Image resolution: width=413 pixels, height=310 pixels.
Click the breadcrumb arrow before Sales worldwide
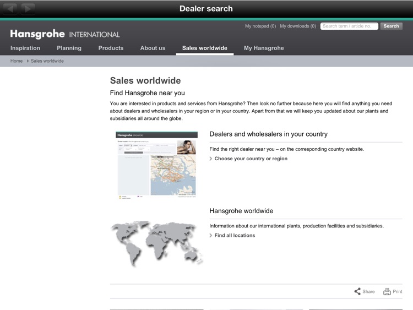click(28, 61)
